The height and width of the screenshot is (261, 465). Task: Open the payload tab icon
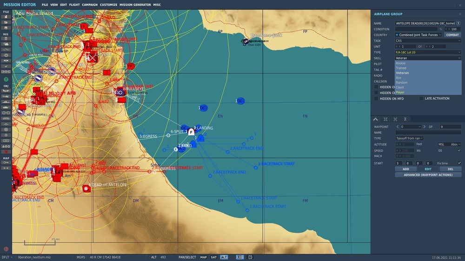(x=385, y=119)
